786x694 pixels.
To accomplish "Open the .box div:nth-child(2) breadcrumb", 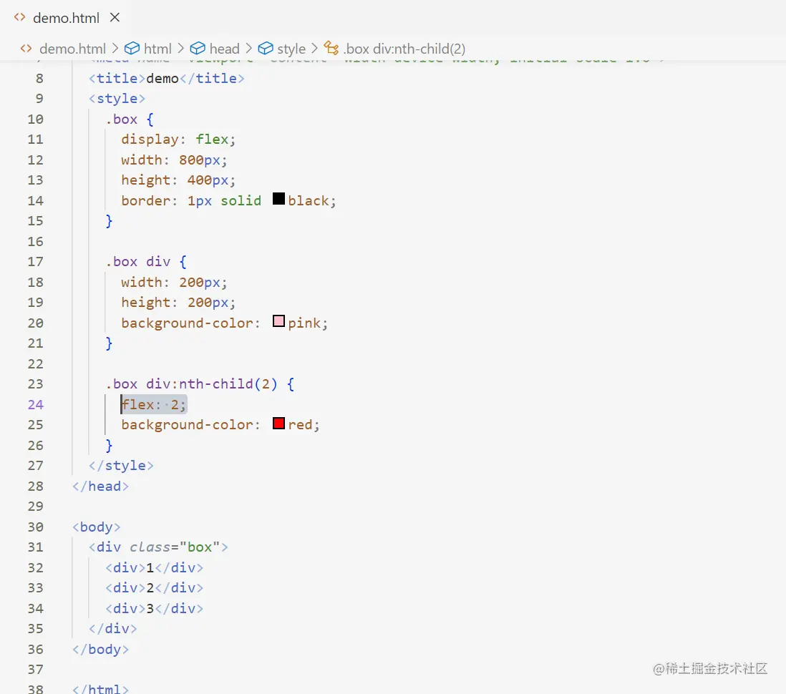I will point(404,49).
